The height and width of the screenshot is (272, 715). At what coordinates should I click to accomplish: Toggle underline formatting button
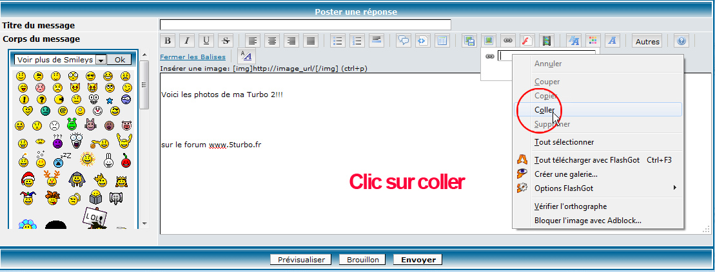(206, 41)
